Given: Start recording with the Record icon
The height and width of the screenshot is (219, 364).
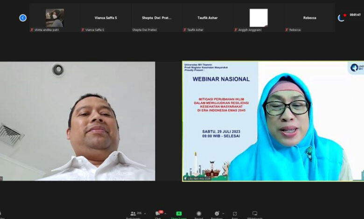Looking at the screenshot, I should click(x=199, y=213).
